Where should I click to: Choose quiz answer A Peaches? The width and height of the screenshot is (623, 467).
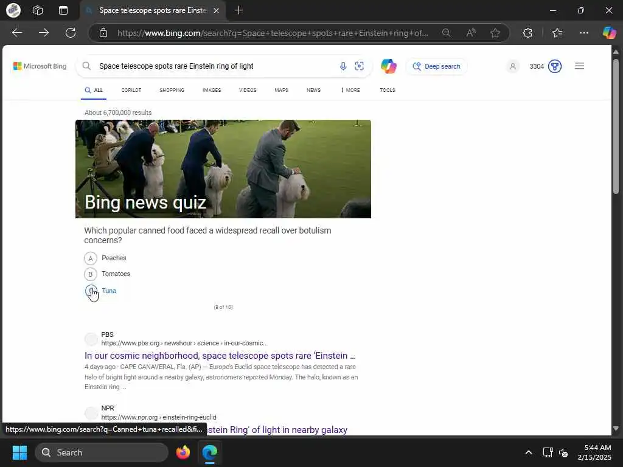coord(105,258)
